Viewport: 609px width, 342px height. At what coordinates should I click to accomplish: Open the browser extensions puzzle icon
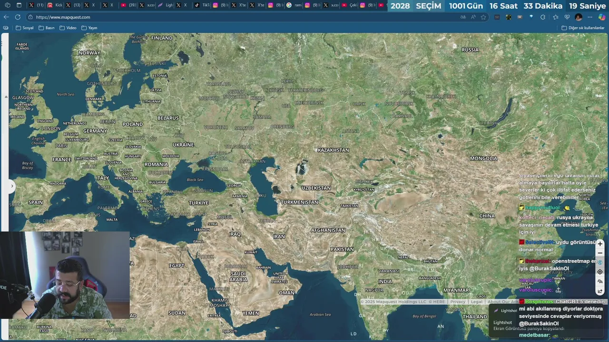coord(543,17)
